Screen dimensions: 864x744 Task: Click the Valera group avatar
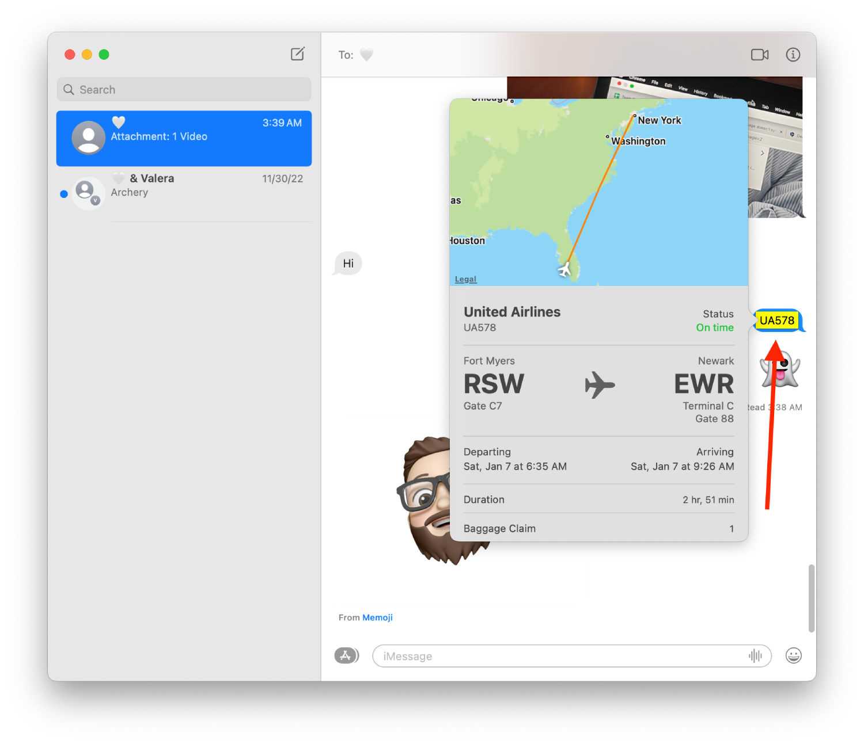88,193
